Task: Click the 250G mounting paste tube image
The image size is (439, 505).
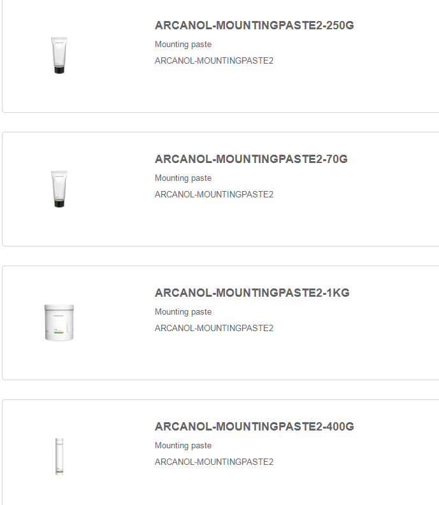Action: [59, 55]
